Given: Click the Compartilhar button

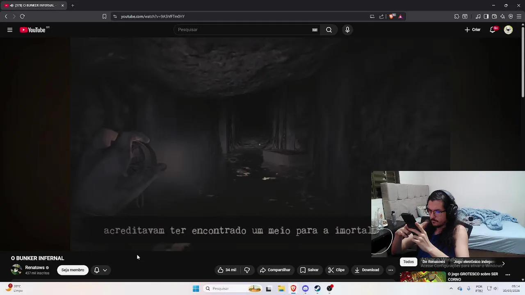Looking at the screenshot, I should tap(275, 270).
